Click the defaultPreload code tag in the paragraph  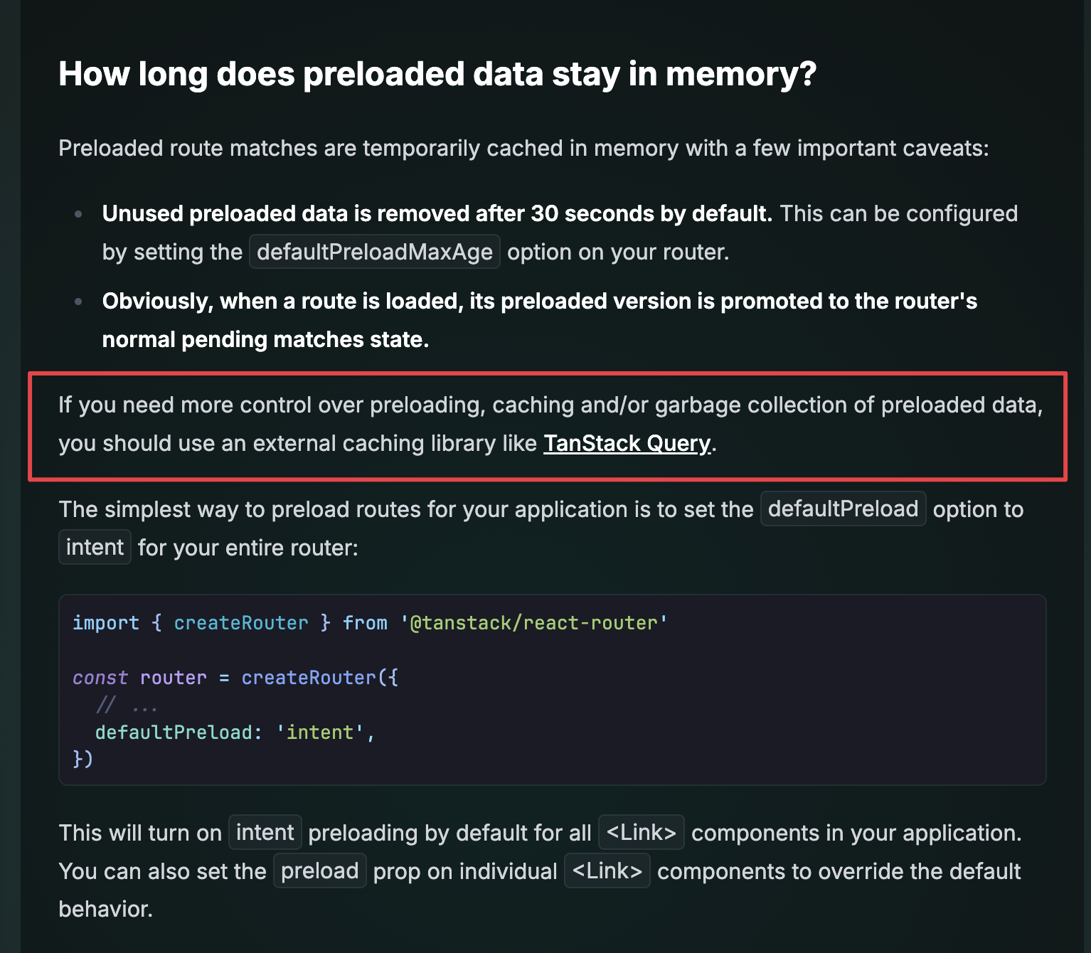(843, 509)
